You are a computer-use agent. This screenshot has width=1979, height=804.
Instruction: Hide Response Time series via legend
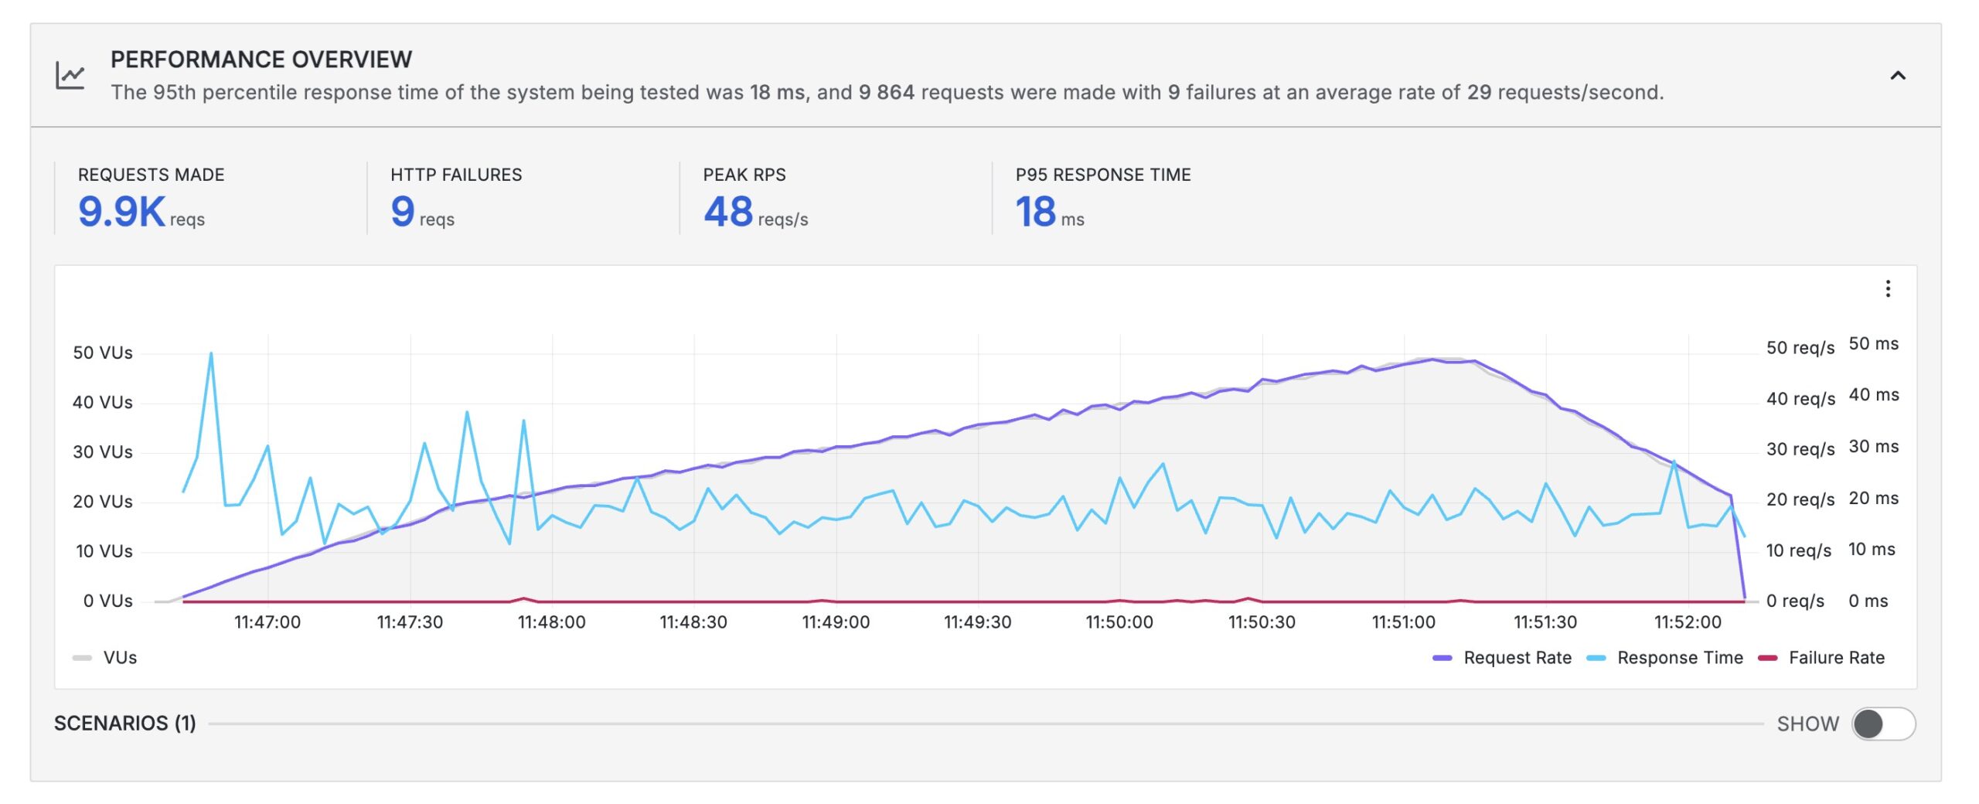click(x=1679, y=657)
